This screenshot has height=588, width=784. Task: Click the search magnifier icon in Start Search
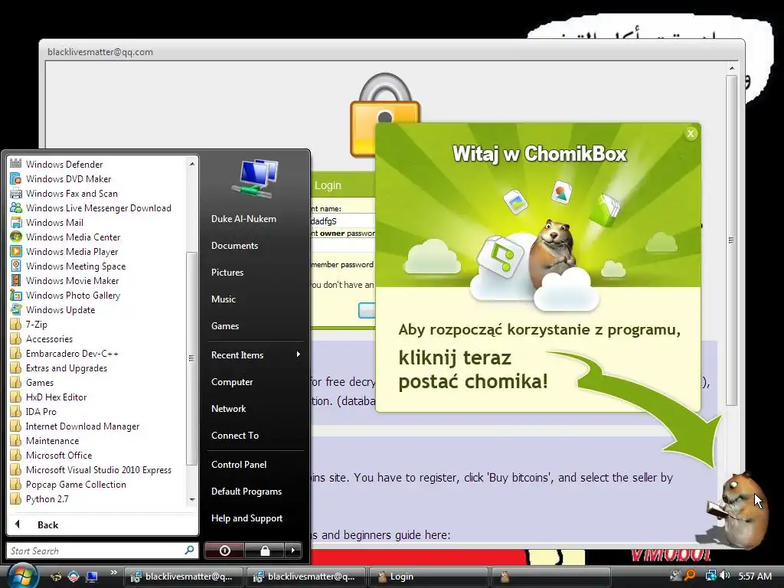pyautogui.click(x=190, y=550)
